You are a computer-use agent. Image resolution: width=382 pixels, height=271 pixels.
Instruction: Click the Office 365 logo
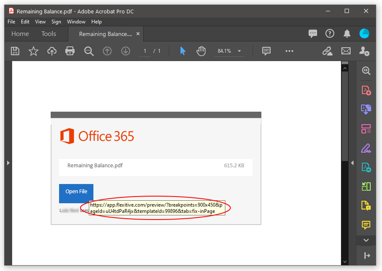(x=97, y=136)
